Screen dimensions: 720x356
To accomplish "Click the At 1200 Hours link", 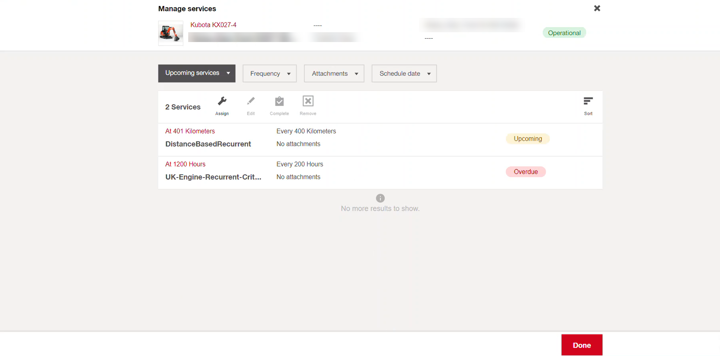I will coord(185,164).
